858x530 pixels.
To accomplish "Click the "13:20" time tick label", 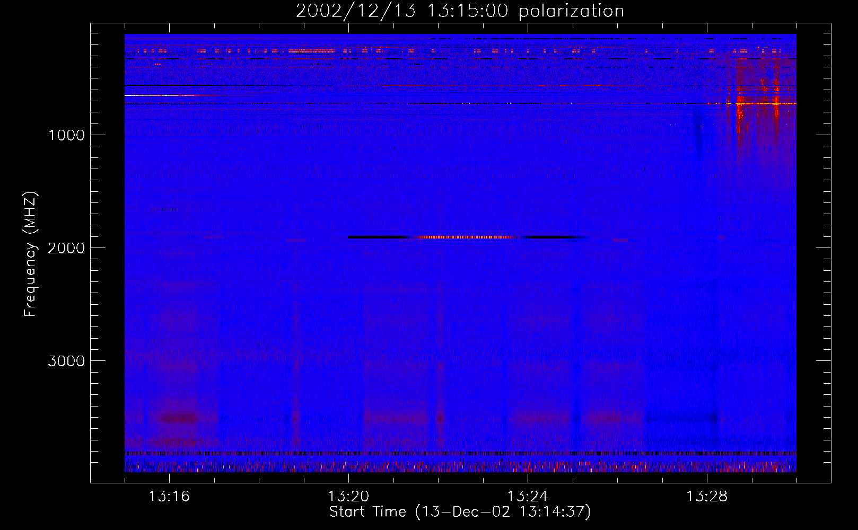I will coord(348,497).
